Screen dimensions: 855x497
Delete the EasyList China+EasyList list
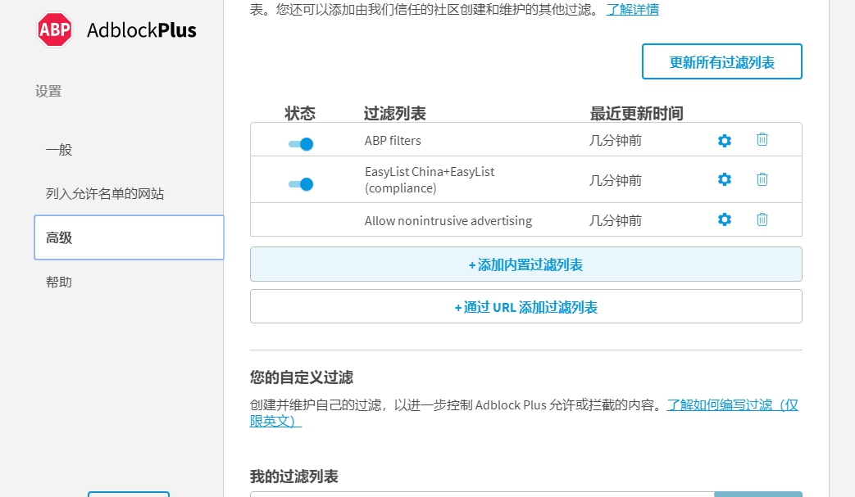[x=762, y=179]
